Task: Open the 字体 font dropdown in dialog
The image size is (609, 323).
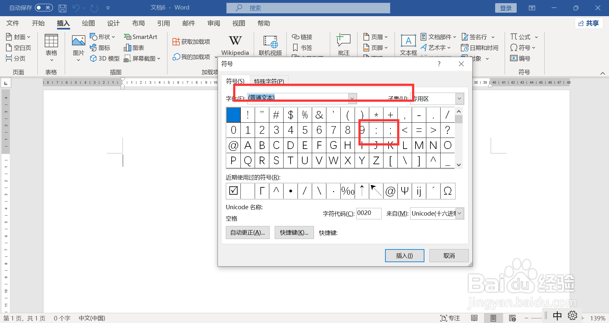Action: 352,98
